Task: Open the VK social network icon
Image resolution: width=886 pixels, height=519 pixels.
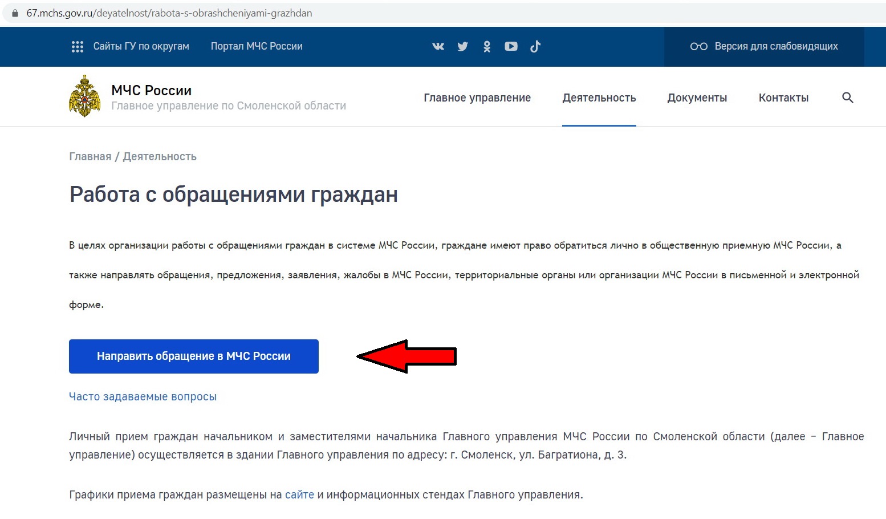Action: click(x=438, y=46)
